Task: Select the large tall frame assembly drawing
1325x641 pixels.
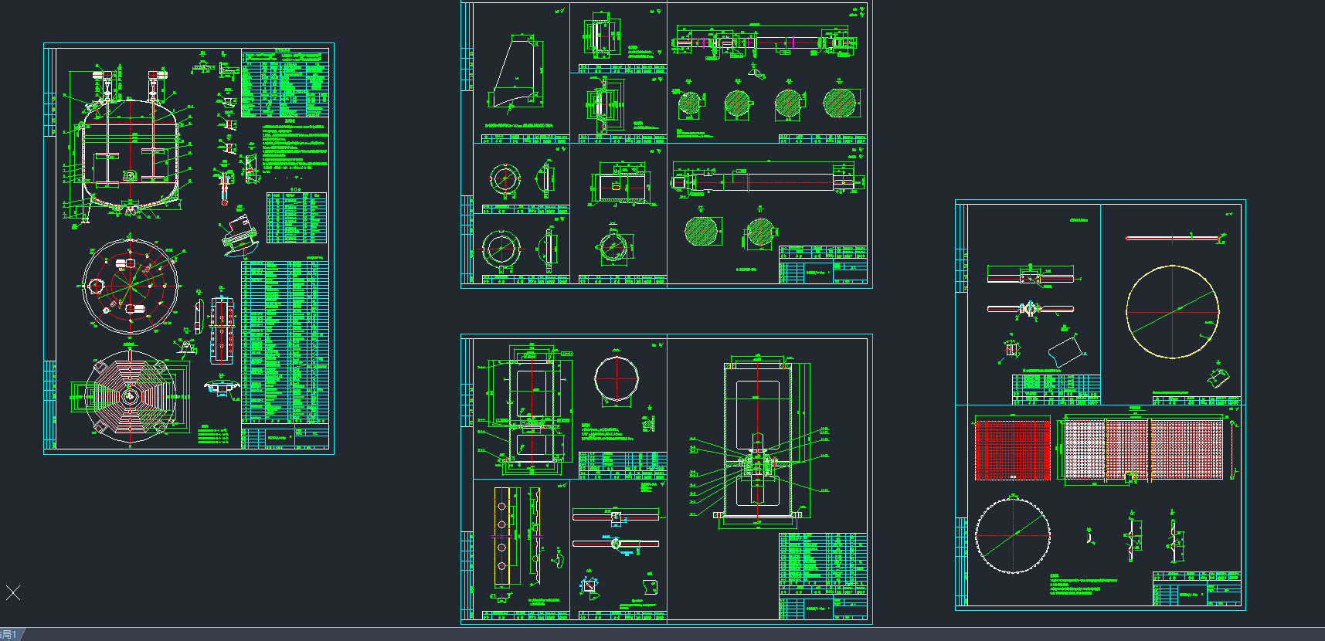Action: tap(757, 440)
